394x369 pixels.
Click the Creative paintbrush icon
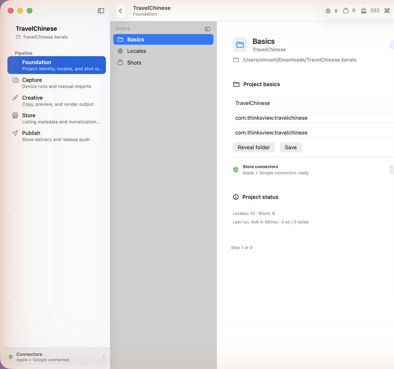coord(15,98)
